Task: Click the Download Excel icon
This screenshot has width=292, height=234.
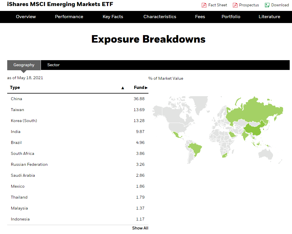Action: [267, 5]
